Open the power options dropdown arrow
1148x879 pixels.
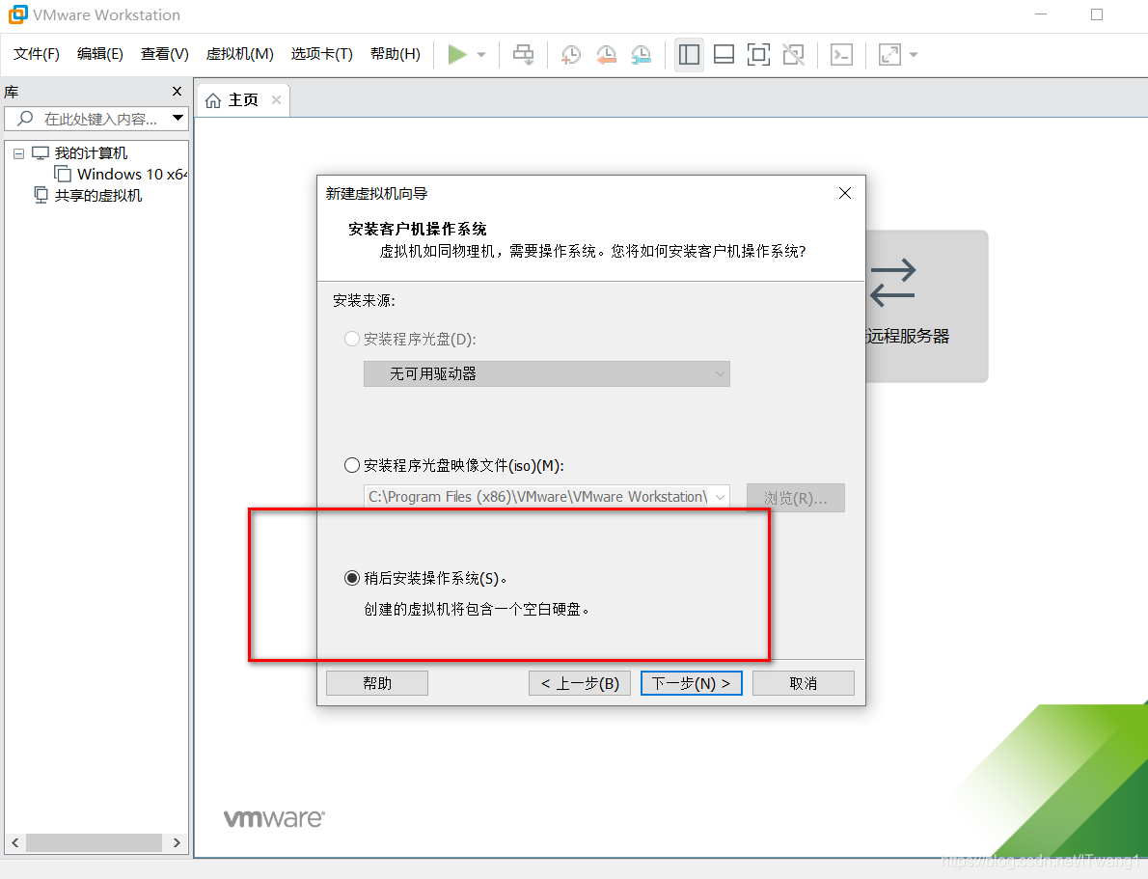[x=481, y=55]
